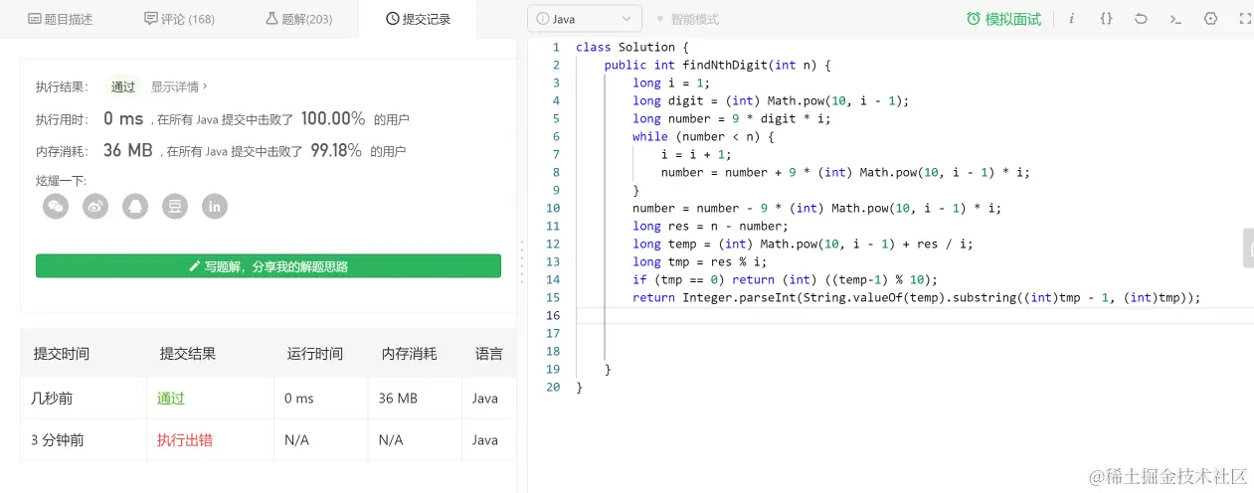The width and height of the screenshot is (1254, 493).
Task: Select the 提交记录 tab
Action: (418, 19)
